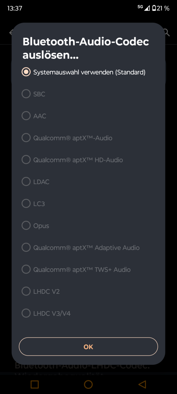
Task: Tap the Bluetooth-Audio-Codec auslösen dialog title
Action: pyautogui.click(x=86, y=49)
